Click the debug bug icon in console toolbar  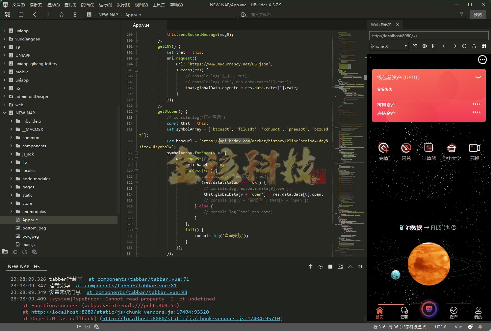point(310,267)
